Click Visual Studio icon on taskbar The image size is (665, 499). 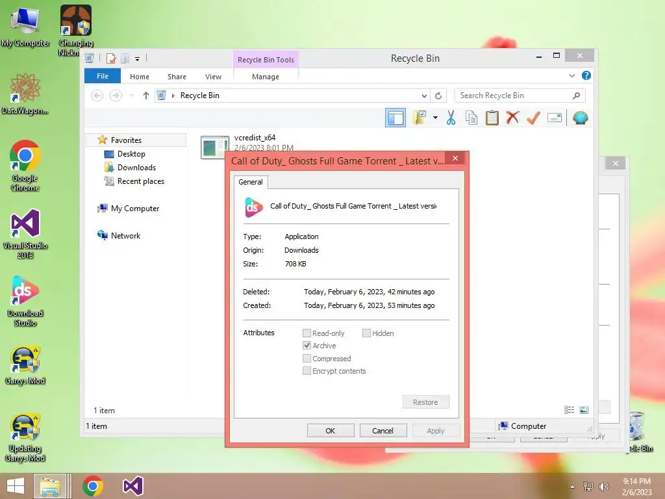pyautogui.click(x=132, y=486)
